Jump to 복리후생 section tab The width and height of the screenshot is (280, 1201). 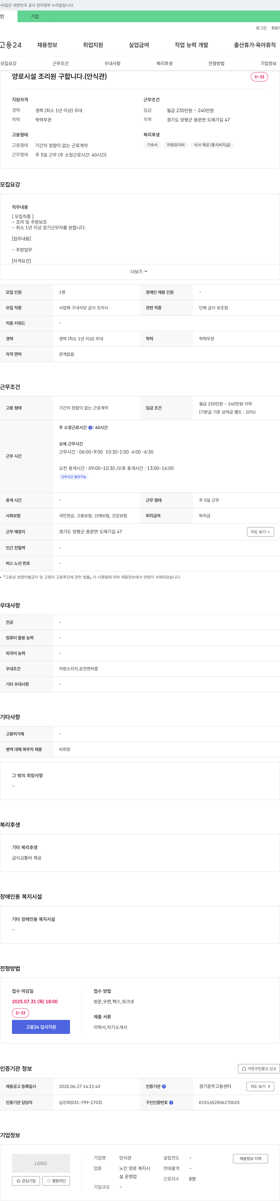point(164,63)
